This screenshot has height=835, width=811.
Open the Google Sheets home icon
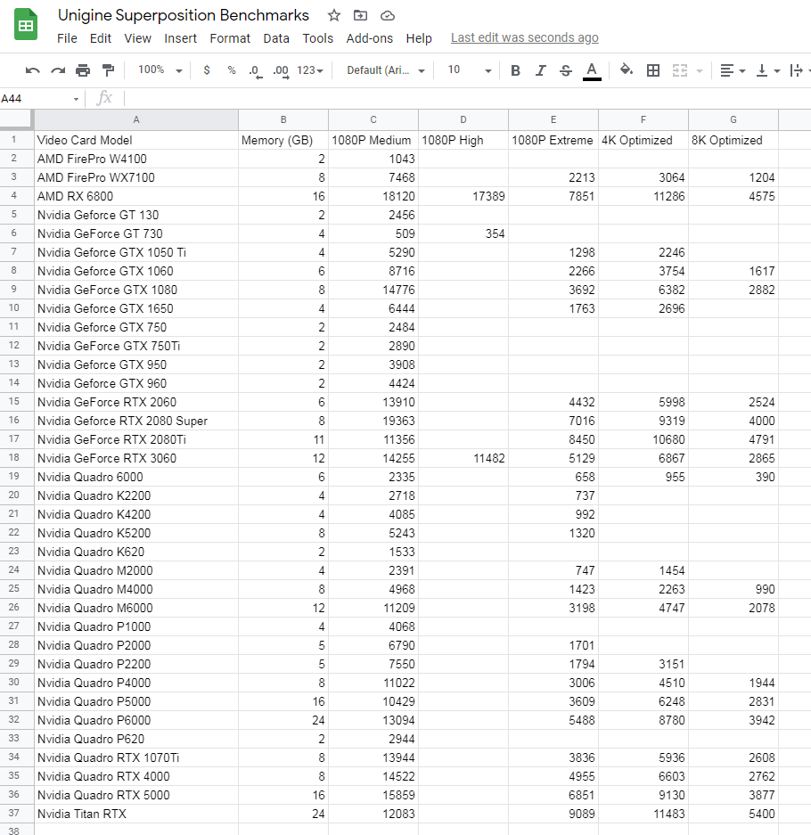tap(26, 24)
